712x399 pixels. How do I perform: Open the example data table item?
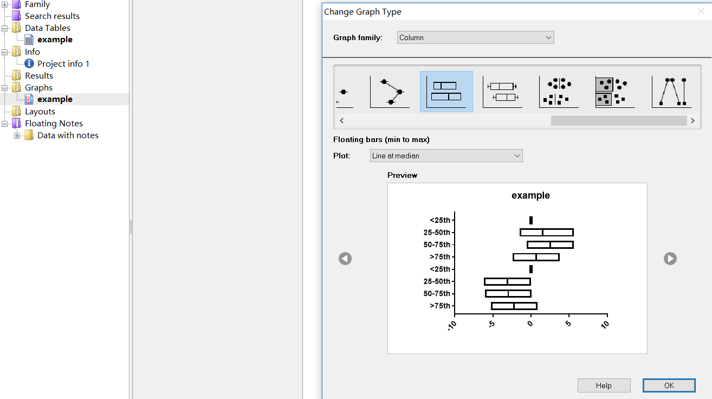pos(55,40)
